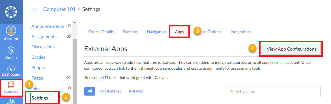The image size is (331, 104).
Task: Switch to the Course Details tab
Action: 101,32
